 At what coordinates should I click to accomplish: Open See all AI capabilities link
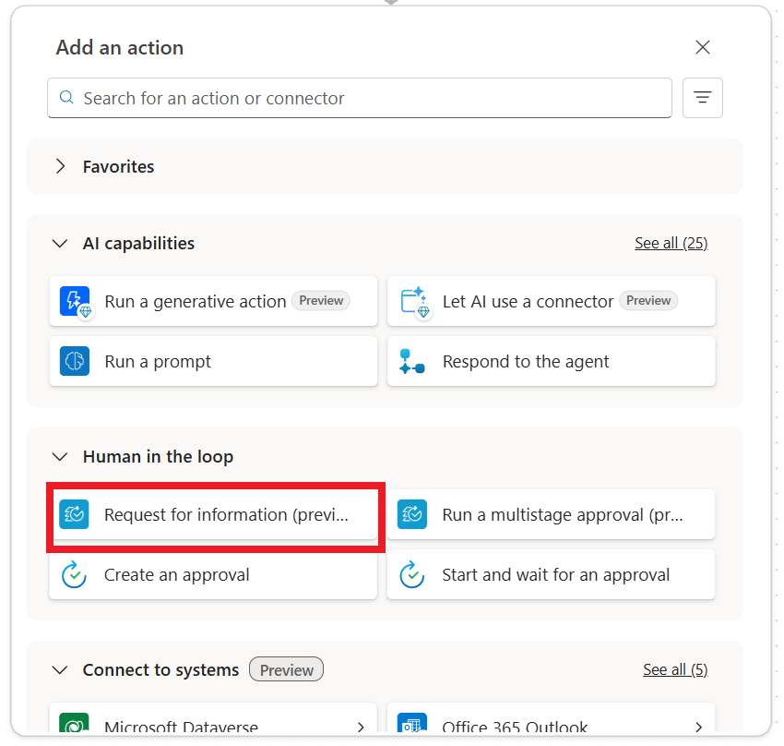click(x=671, y=243)
